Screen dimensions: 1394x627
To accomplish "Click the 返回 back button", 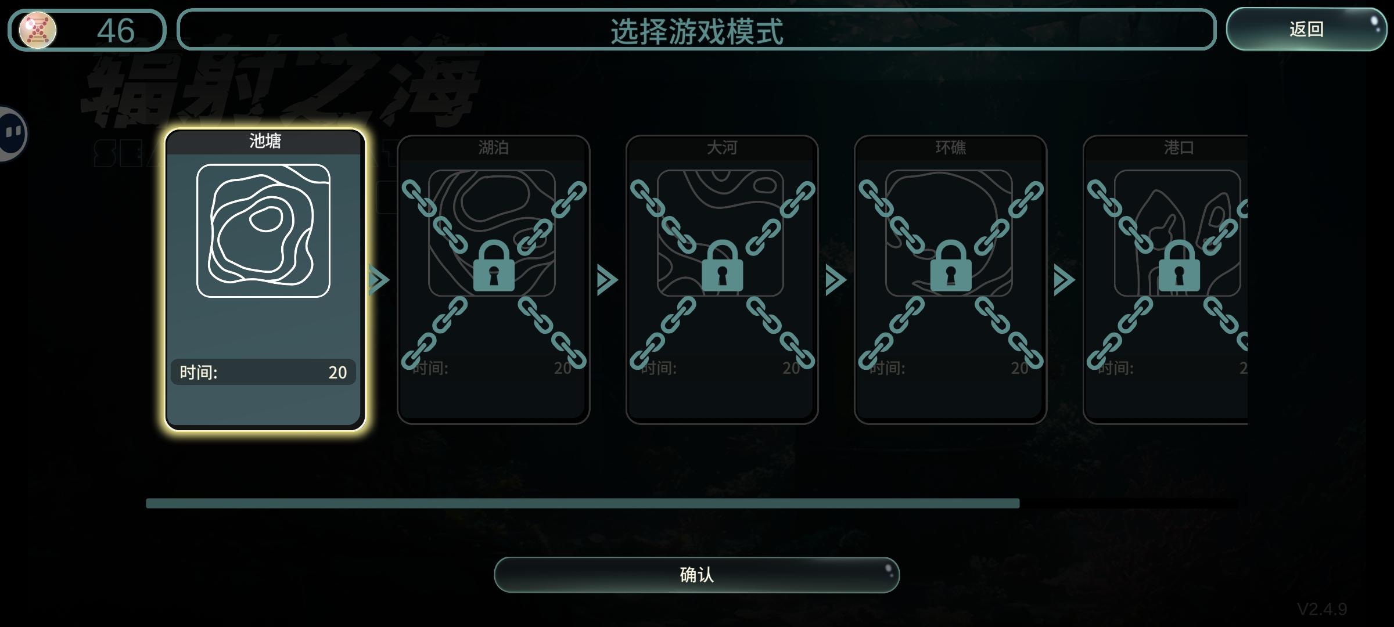I will tap(1307, 29).
